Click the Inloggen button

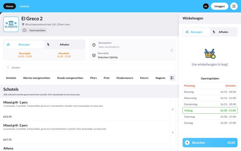pyautogui.click(x=220, y=6)
